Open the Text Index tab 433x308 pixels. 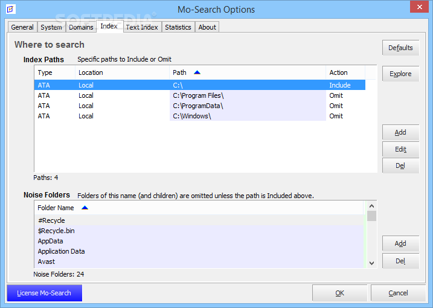tap(142, 27)
